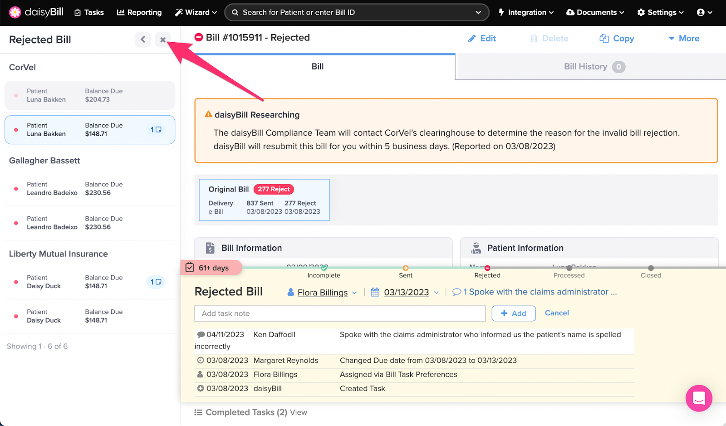Click the 04/11/2023 Ken Daffodil note row
Screen dimensions: 726x426
click(414, 340)
